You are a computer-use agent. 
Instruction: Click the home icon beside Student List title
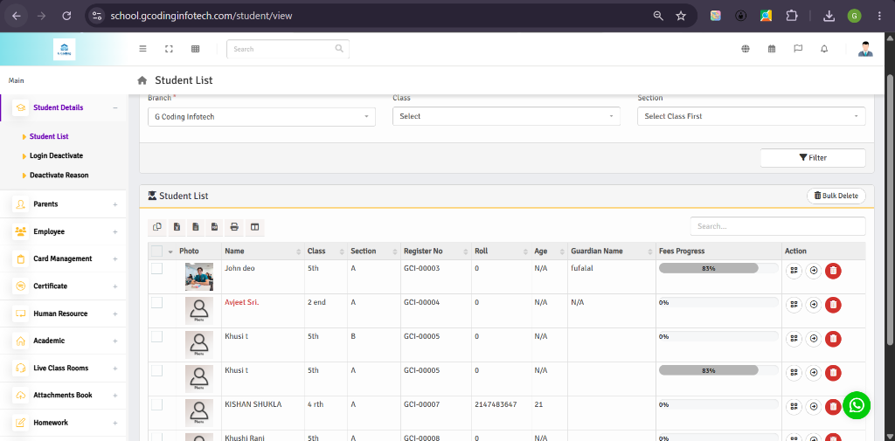142,80
